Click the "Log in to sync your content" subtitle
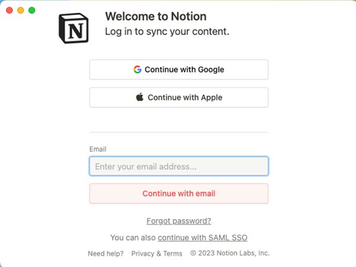 pos(167,31)
